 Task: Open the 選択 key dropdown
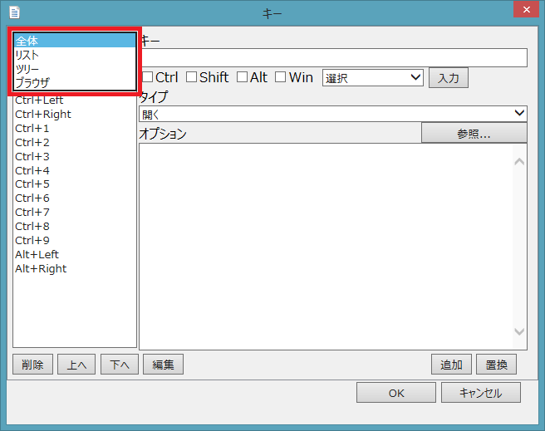coord(373,77)
